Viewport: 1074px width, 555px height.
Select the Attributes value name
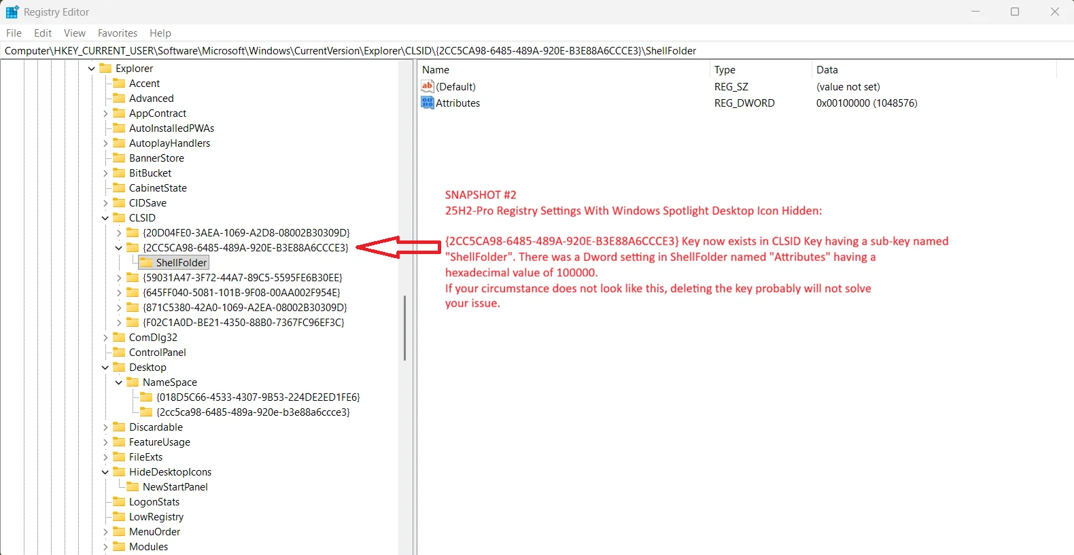(458, 103)
